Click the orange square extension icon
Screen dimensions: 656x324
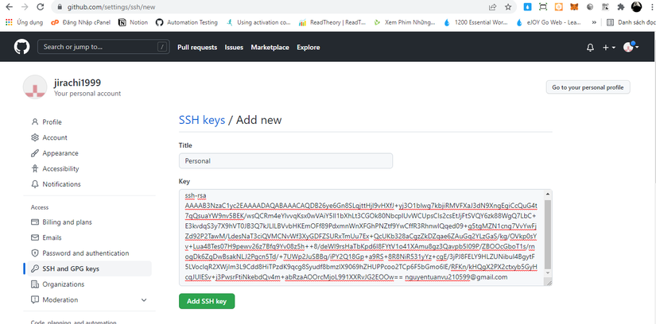click(x=558, y=6)
